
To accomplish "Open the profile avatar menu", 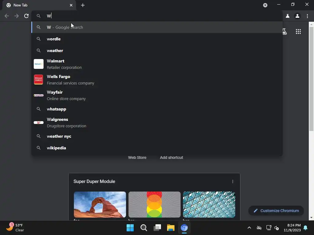I will (x=297, y=16).
